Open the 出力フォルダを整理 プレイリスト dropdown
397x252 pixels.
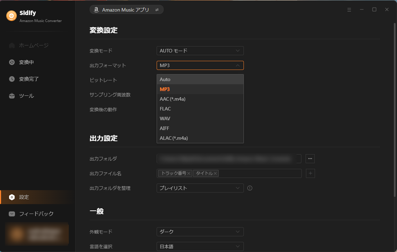200,188
